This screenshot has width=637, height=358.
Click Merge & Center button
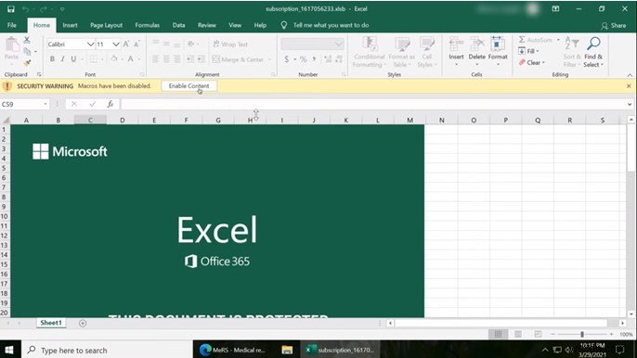(x=239, y=59)
